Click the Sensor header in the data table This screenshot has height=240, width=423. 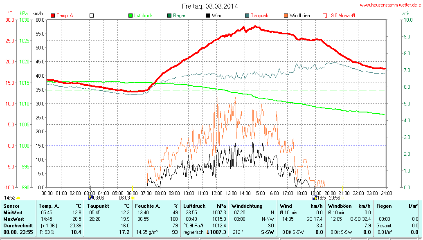(x=12, y=206)
